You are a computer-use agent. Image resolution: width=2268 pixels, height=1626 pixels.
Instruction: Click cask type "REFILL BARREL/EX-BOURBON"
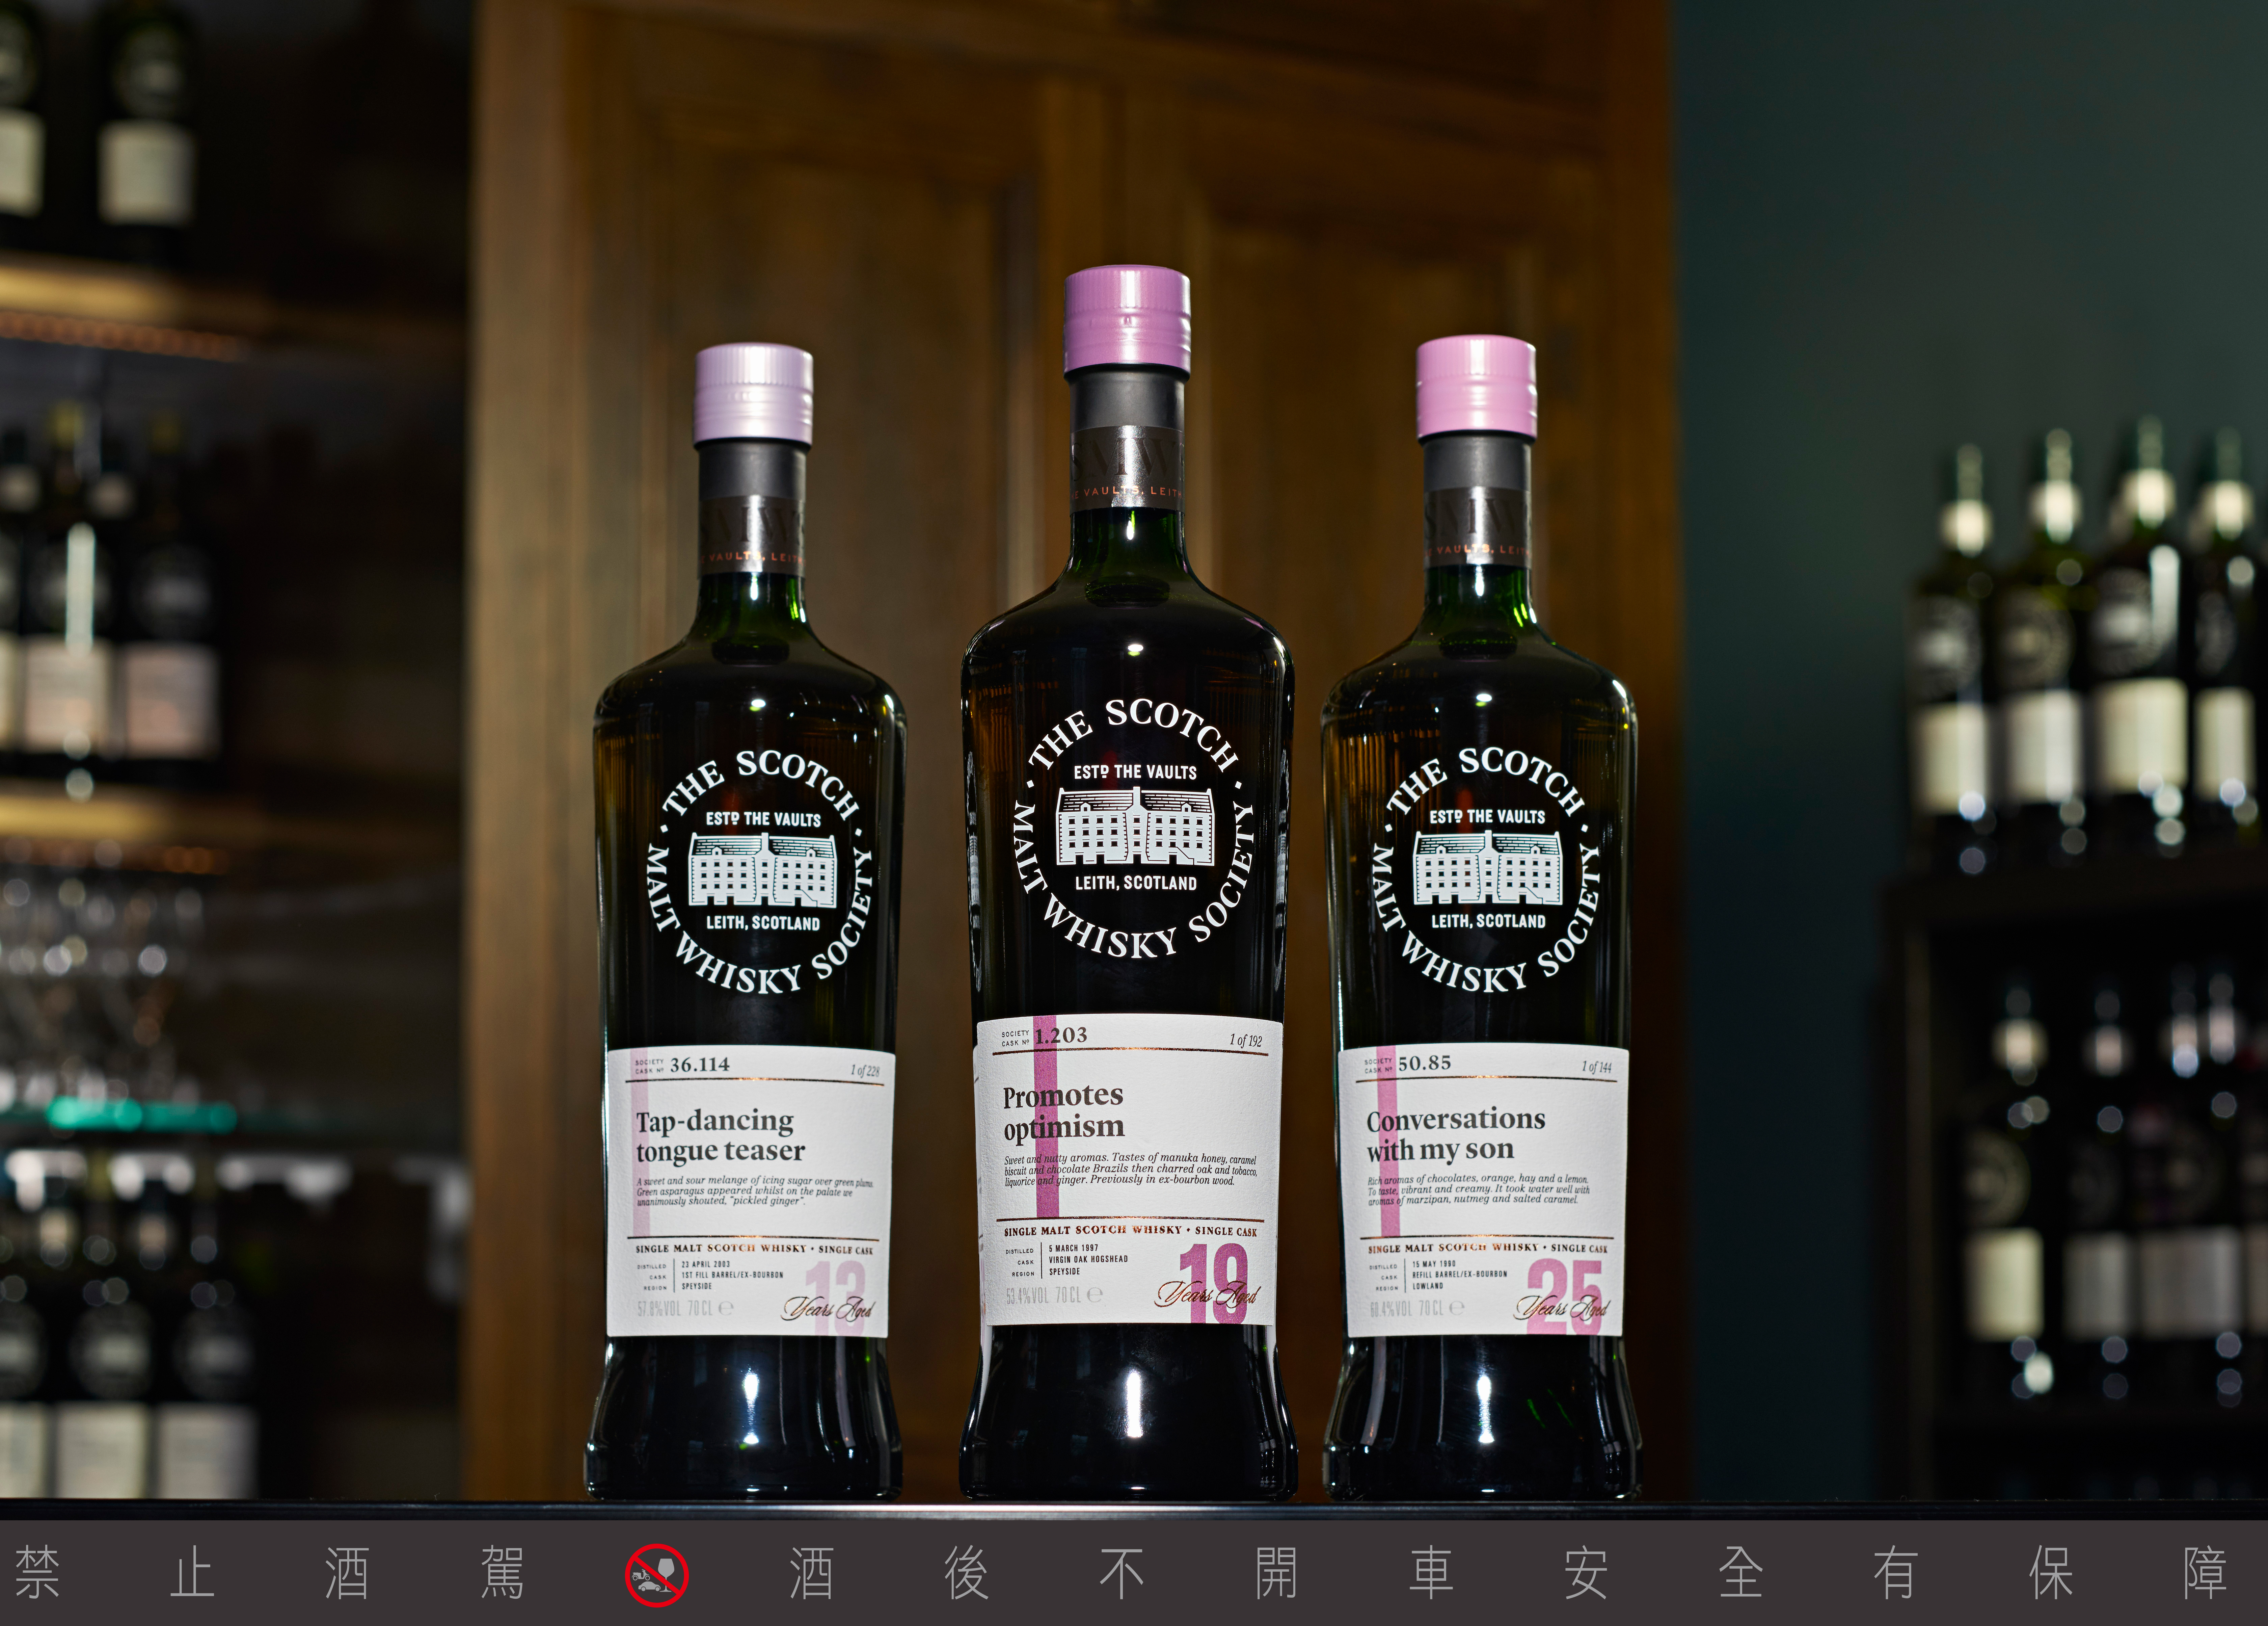point(1460,1275)
